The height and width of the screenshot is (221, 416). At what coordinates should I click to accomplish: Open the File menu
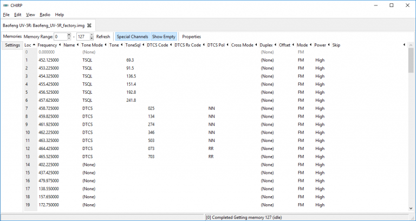click(6, 15)
